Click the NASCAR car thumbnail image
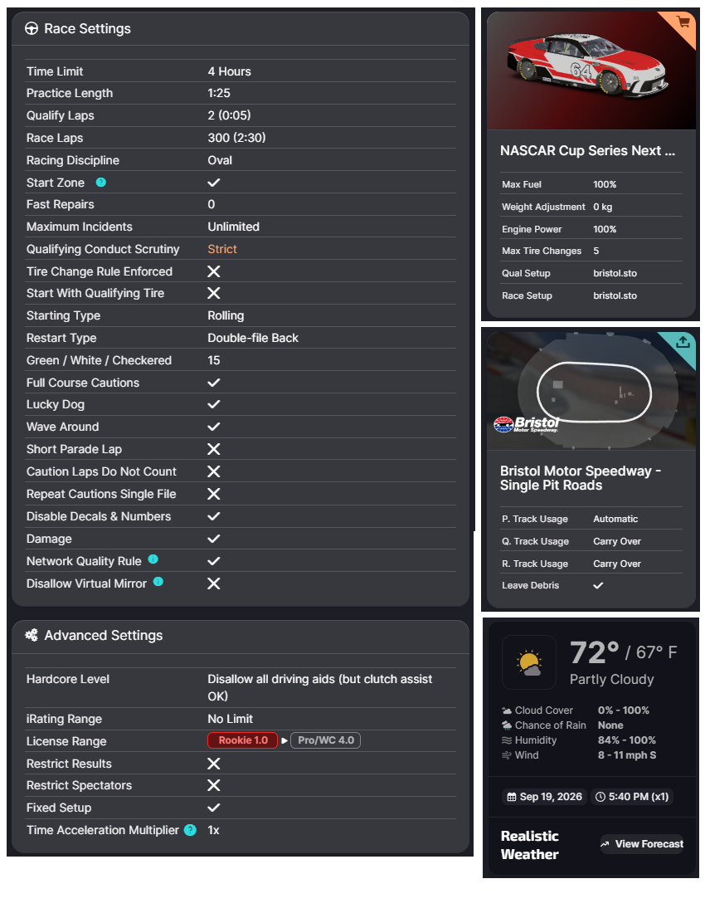The height and width of the screenshot is (913, 705). pyautogui.click(x=591, y=71)
